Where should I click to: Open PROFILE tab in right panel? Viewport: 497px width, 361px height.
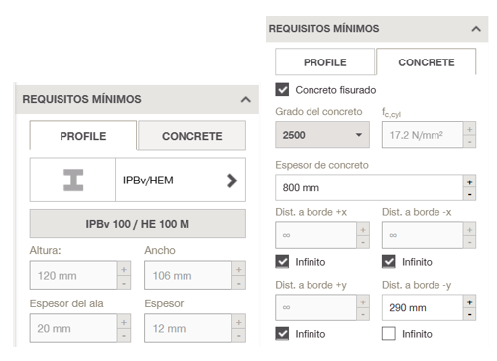(x=324, y=62)
